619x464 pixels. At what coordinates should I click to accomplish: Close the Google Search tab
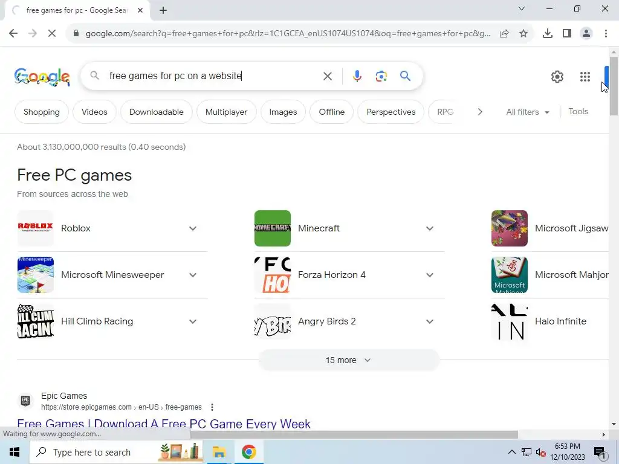click(140, 10)
